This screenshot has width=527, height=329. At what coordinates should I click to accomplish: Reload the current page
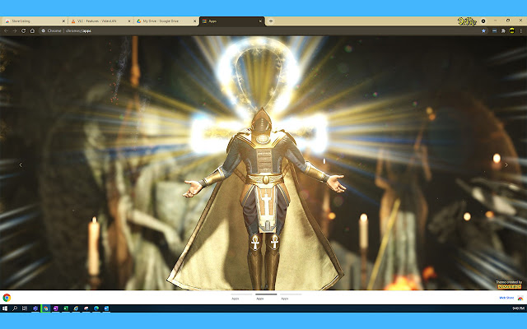click(24, 30)
